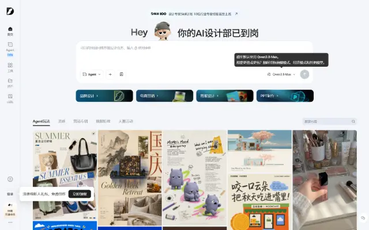Open the top announcement banner link
The height and width of the screenshot is (230, 369).
pos(194,14)
